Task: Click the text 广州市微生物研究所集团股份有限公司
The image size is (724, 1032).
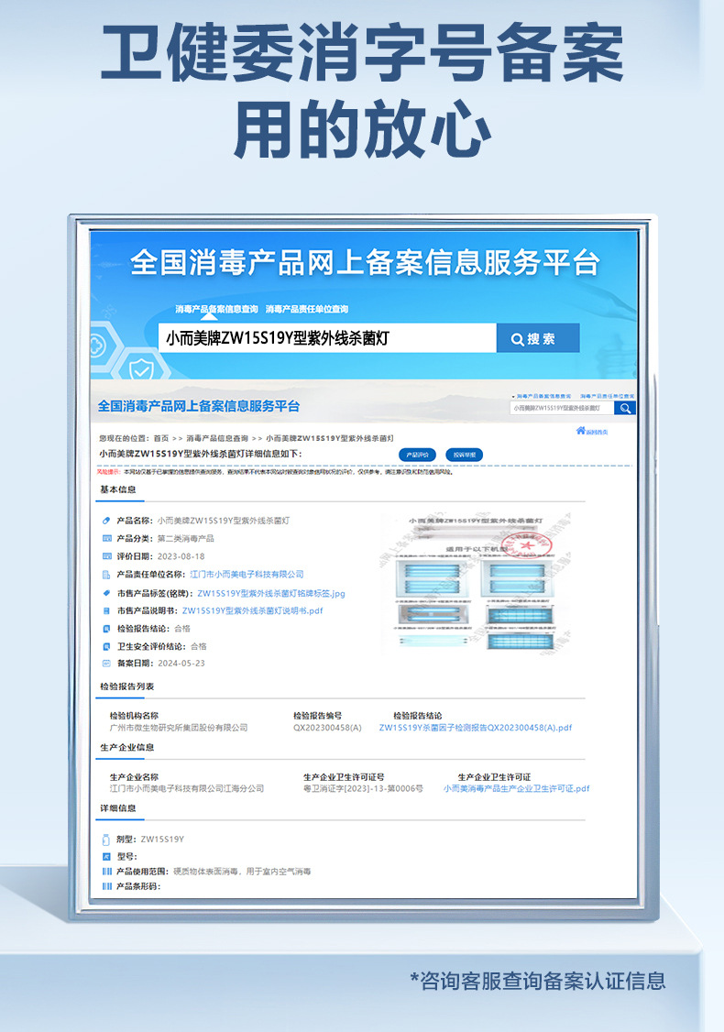Action: point(179,728)
